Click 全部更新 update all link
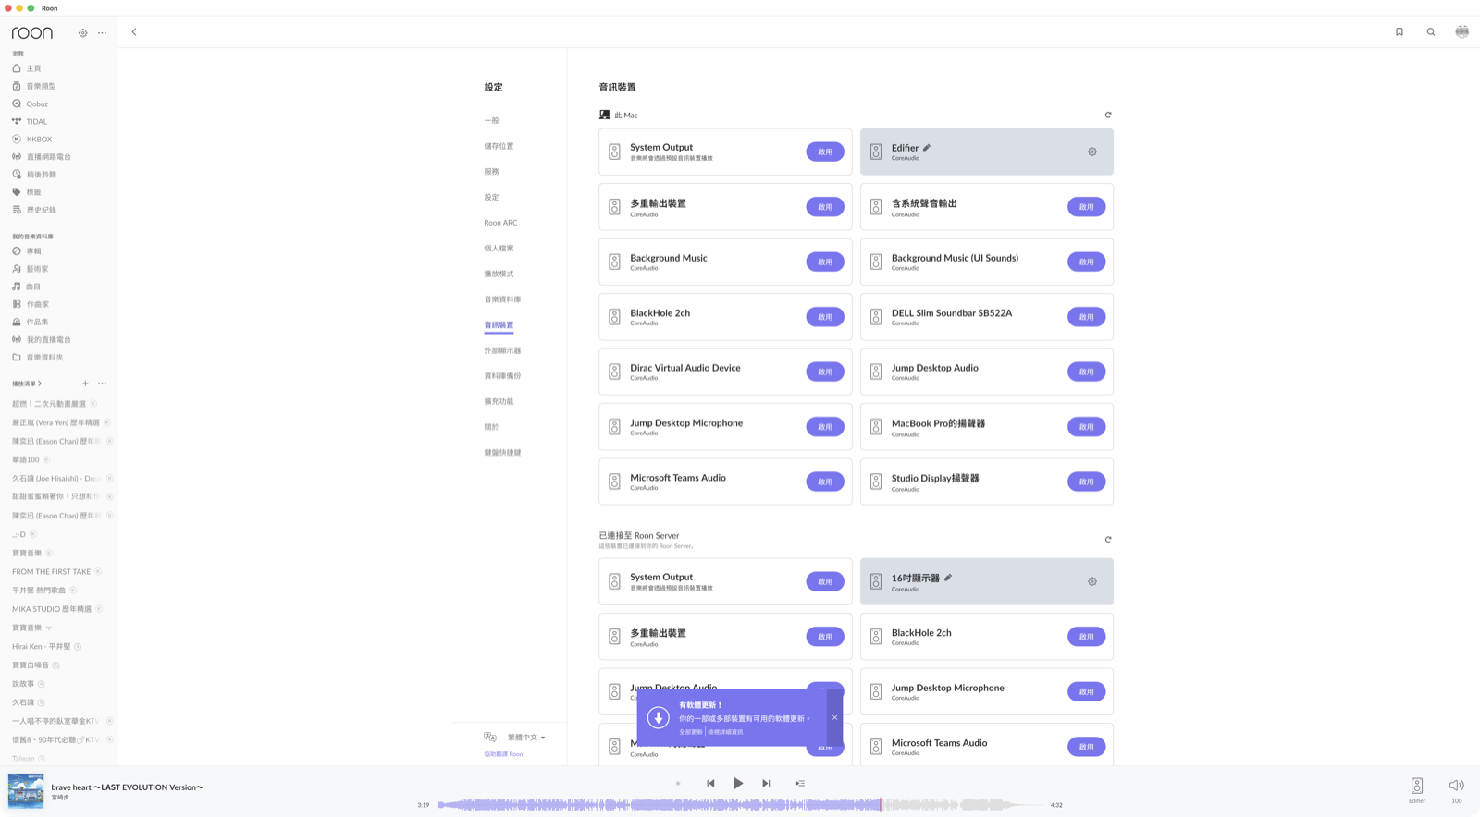Viewport: 1480px width, 817px height. pos(690,732)
